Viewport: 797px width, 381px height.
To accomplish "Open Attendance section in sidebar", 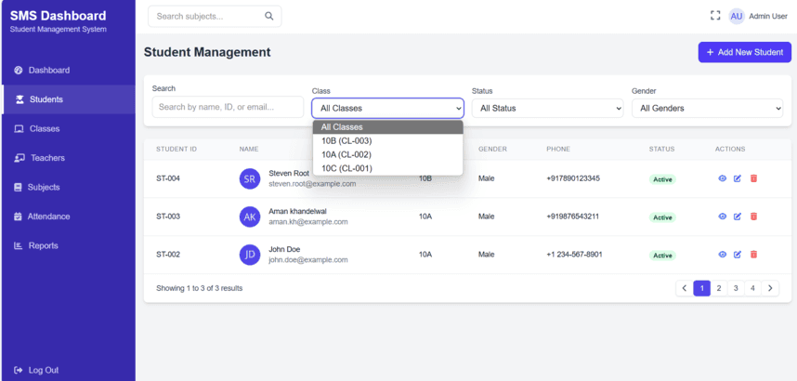I will click(x=69, y=217).
